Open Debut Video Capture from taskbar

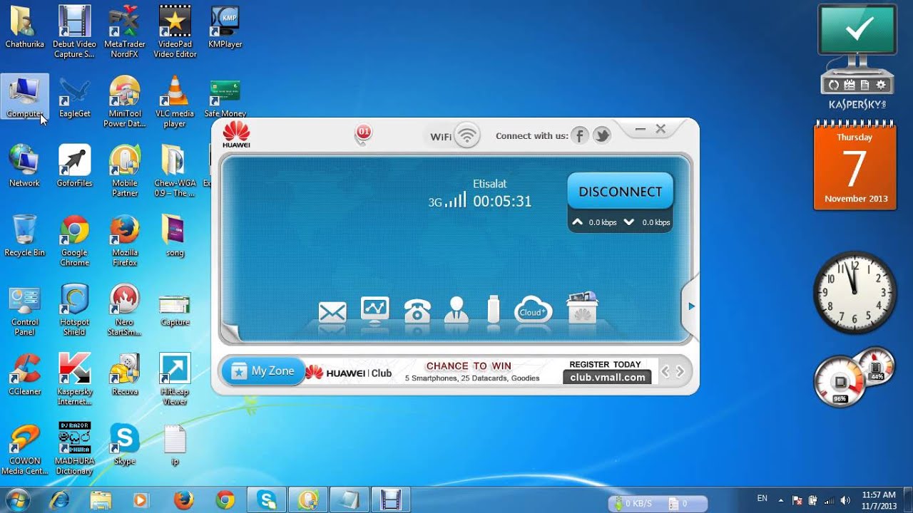tap(392, 499)
